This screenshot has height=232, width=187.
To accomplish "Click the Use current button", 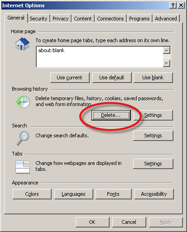I will tap(70, 77).
